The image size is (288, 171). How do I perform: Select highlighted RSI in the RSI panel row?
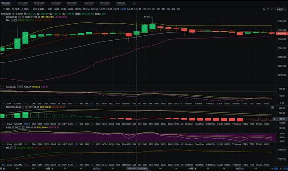pyautogui.click(x=76, y=144)
